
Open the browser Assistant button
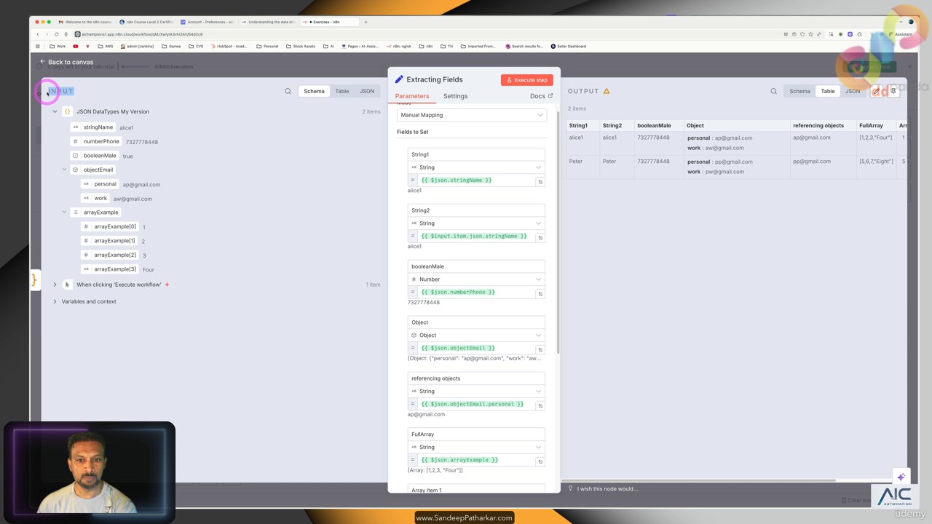pyautogui.click(x=901, y=34)
